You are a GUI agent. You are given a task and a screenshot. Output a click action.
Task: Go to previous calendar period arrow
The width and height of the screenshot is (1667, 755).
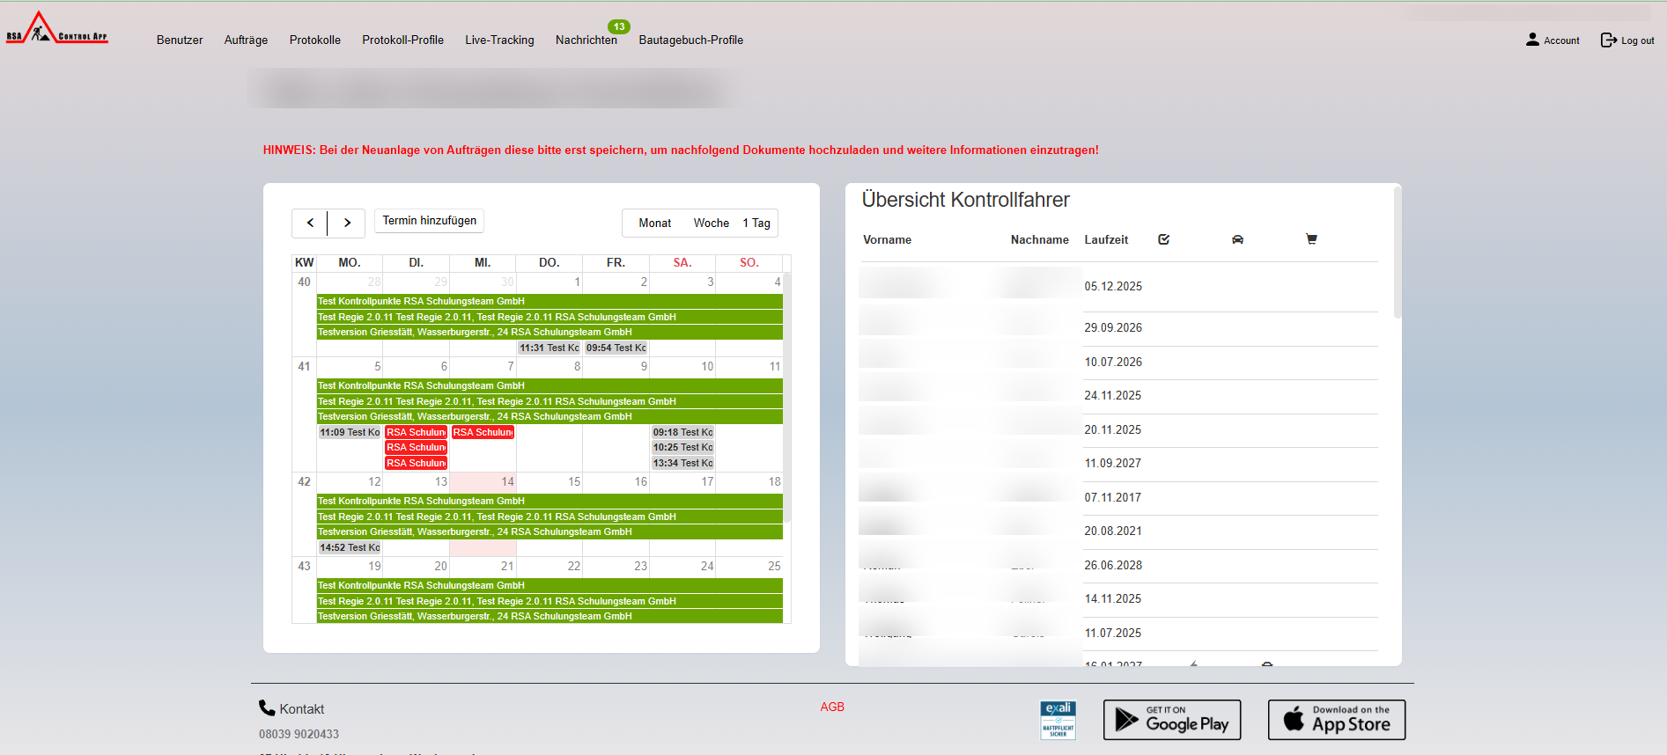click(310, 224)
